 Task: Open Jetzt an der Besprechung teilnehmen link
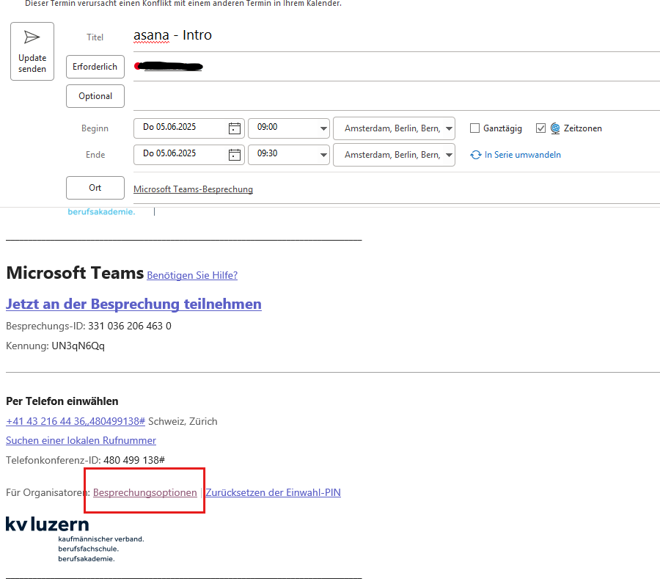click(133, 304)
